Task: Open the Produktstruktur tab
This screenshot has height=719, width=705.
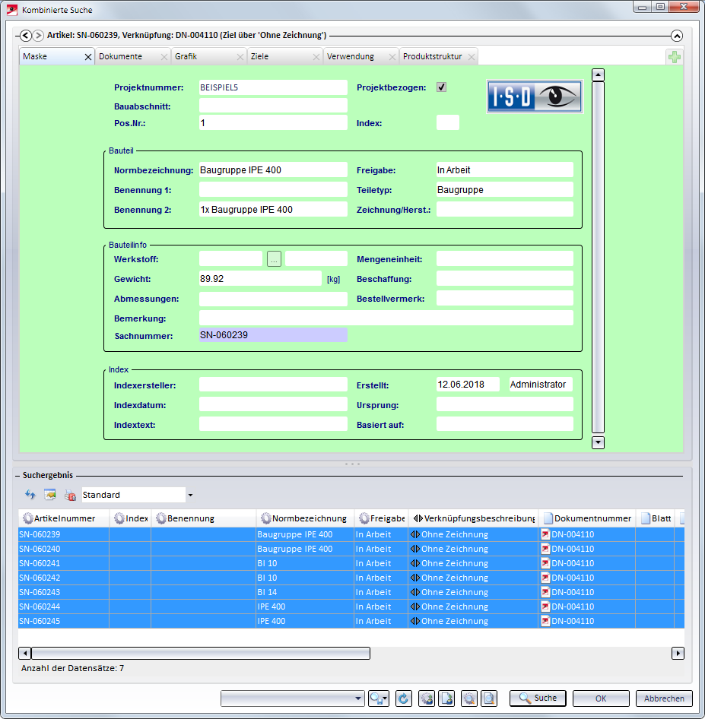Action: tap(432, 57)
